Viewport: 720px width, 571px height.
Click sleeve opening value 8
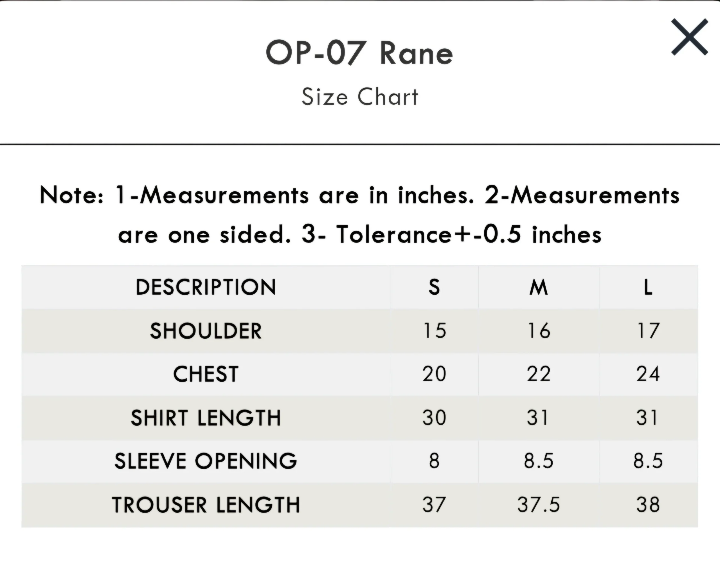[x=434, y=461]
